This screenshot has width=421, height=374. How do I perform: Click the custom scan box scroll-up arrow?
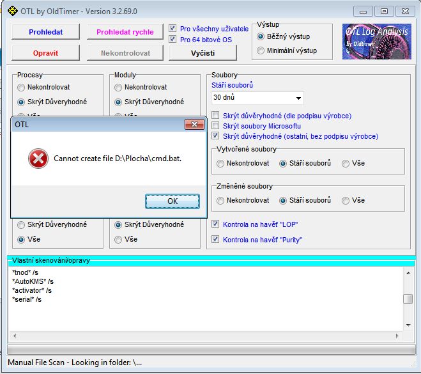(x=408, y=273)
